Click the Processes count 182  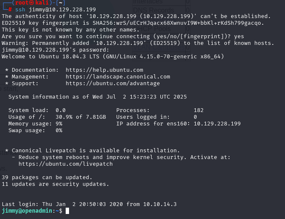[x=198, y=110]
